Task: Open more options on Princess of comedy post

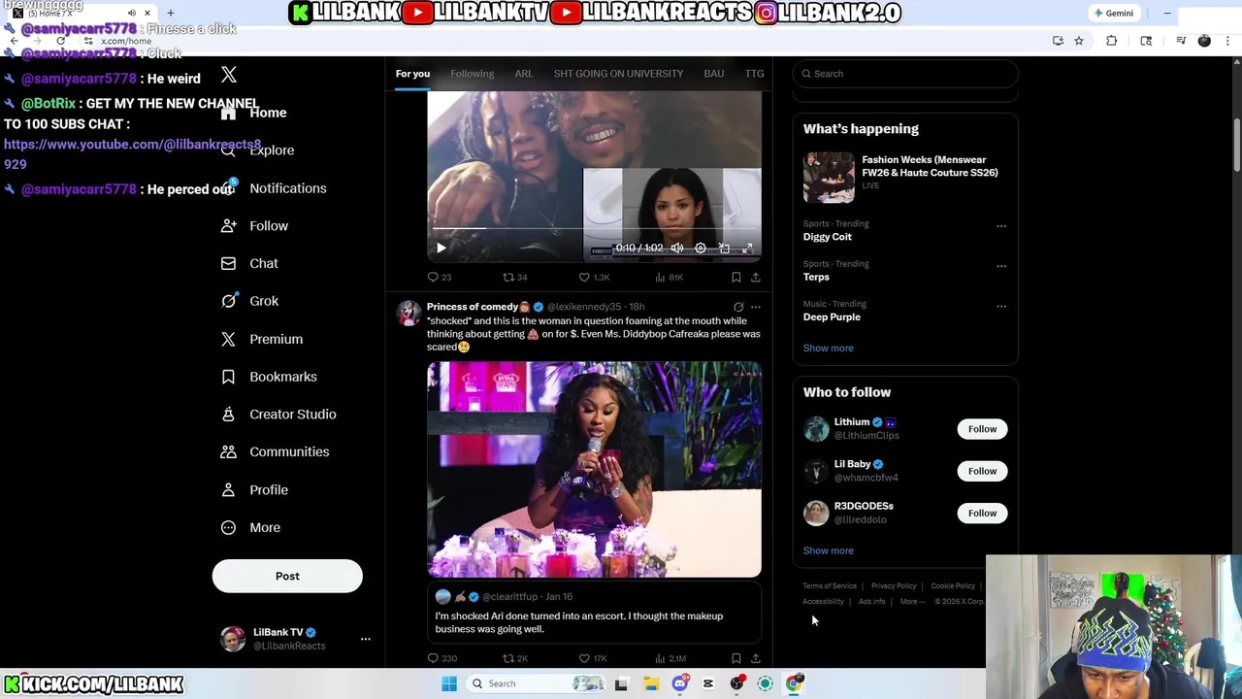Action: point(755,307)
